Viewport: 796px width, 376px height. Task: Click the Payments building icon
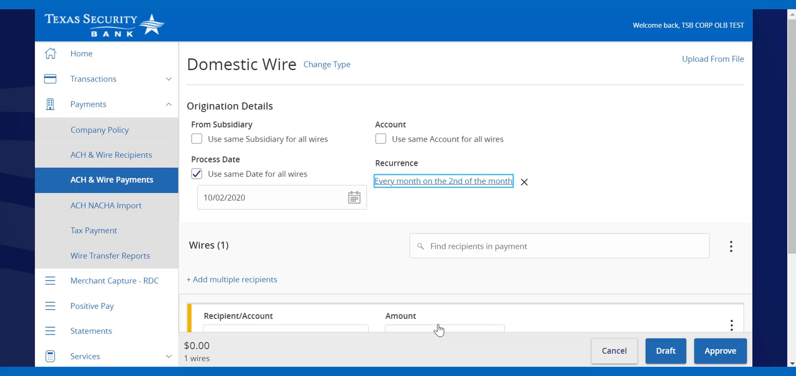[x=50, y=104]
